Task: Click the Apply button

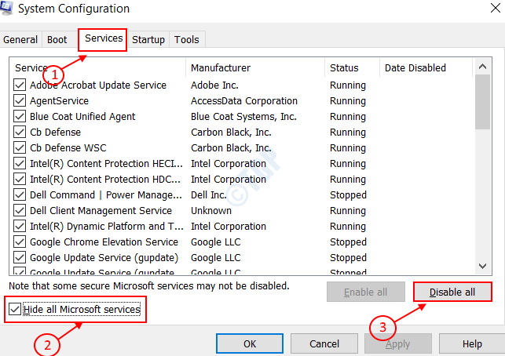Action: coord(398,343)
